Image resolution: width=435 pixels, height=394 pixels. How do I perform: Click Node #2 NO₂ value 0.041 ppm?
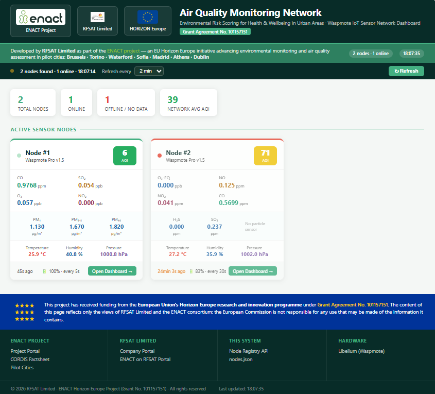point(170,203)
